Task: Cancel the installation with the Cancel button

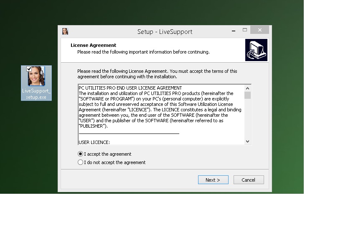Action: pos(248,180)
